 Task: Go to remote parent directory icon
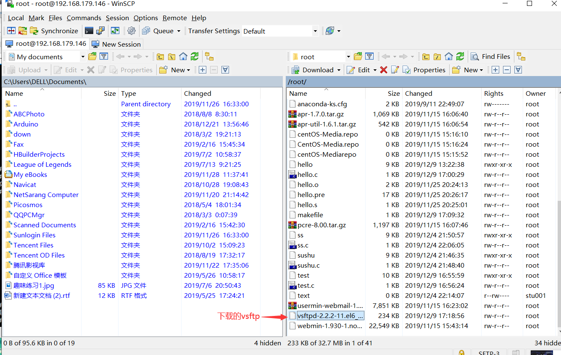click(426, 56)
